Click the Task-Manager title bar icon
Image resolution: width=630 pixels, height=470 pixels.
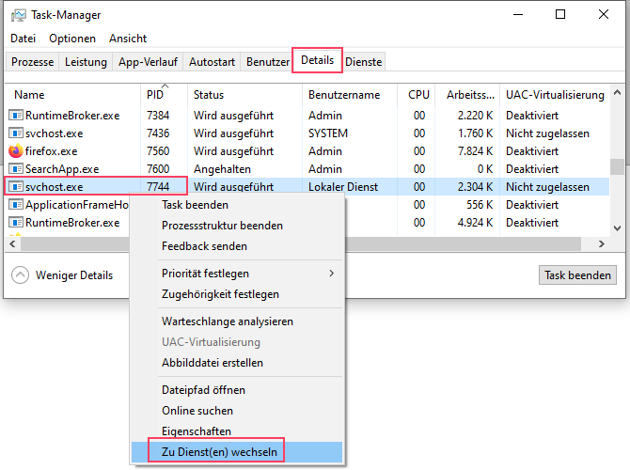click(x=19, y=15)
